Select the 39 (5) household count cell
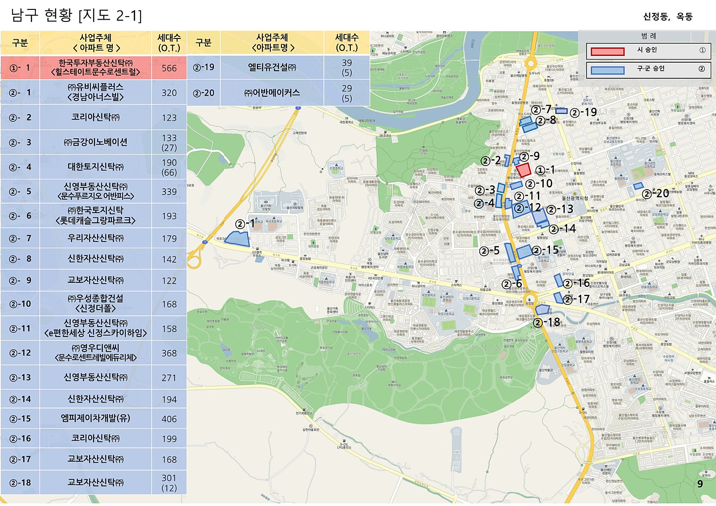 [347, 68]
